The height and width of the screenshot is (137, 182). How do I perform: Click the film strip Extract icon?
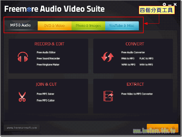pyautogui.click(x=108, y=96)
